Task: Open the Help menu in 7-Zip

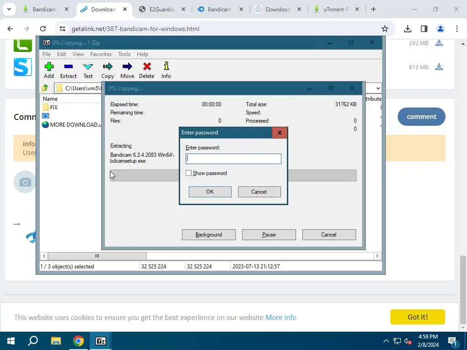Action: pos(142,54)
